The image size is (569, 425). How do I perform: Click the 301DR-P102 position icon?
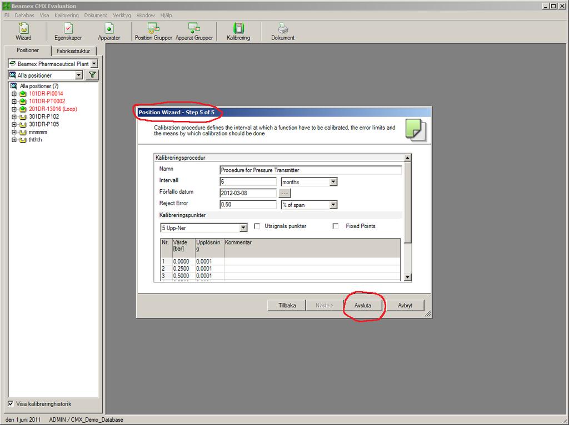23,117
